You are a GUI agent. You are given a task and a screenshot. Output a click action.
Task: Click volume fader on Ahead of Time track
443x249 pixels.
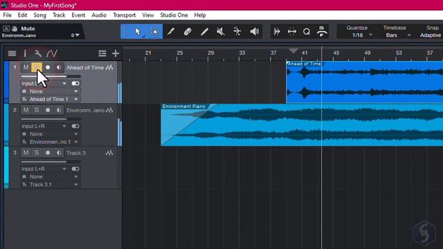(x=51, y=76)
